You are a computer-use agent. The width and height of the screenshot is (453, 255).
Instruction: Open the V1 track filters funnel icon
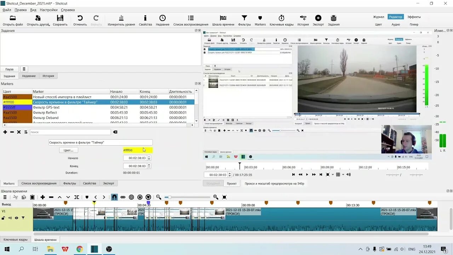click(23, 218)
